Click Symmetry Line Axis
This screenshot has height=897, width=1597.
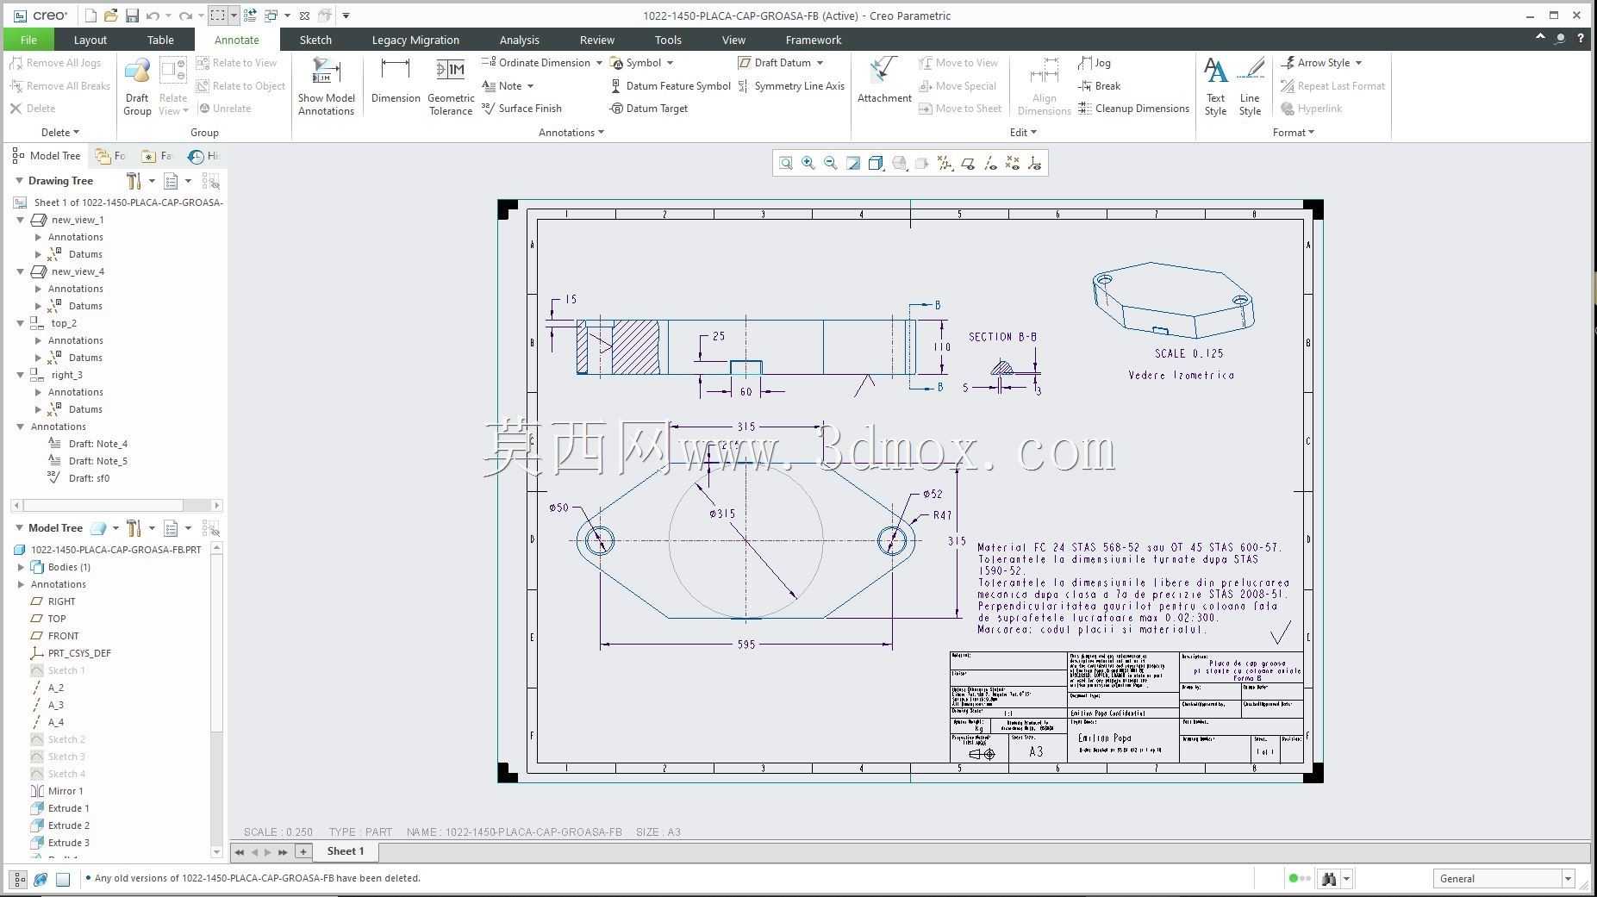click(x=791, y=86)
